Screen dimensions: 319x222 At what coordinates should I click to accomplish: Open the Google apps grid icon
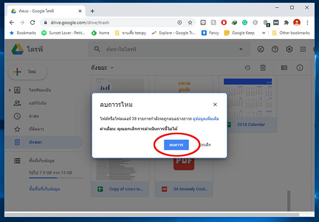coord(303,49)
